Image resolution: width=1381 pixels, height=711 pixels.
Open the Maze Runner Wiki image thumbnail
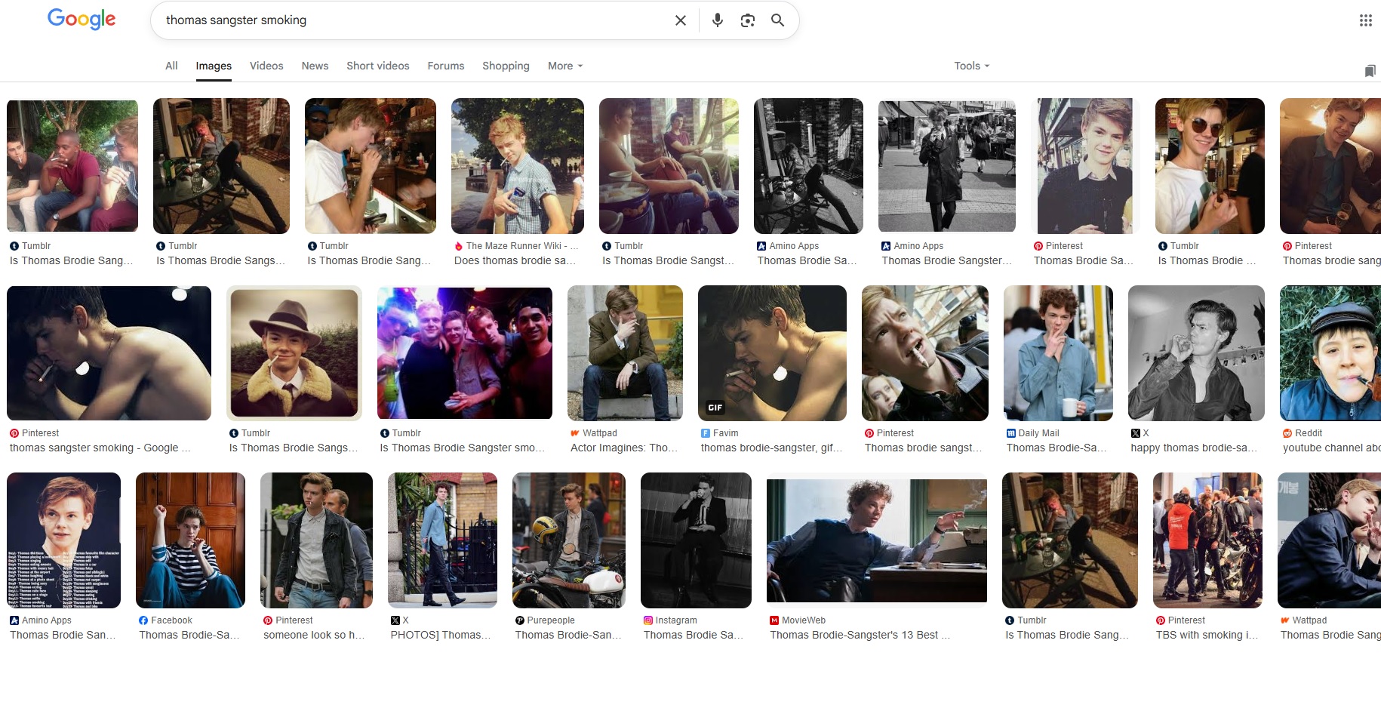518,166
